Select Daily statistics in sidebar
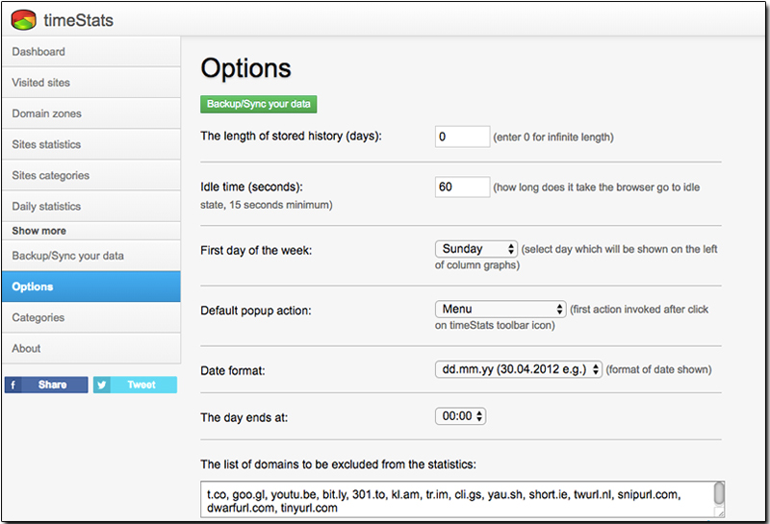770x524 pixels. [x=91, y=206]
